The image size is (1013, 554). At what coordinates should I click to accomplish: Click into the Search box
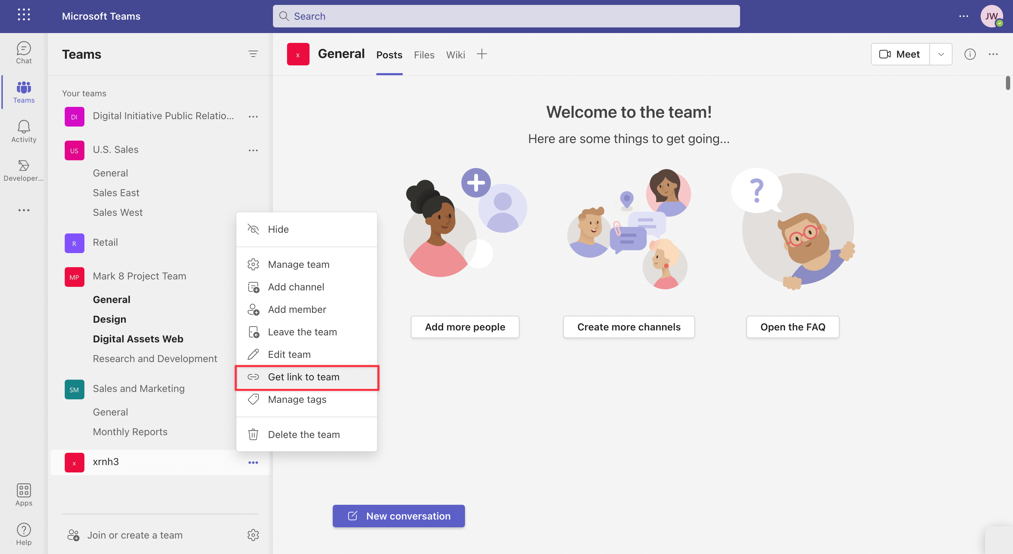pos(506,16)
